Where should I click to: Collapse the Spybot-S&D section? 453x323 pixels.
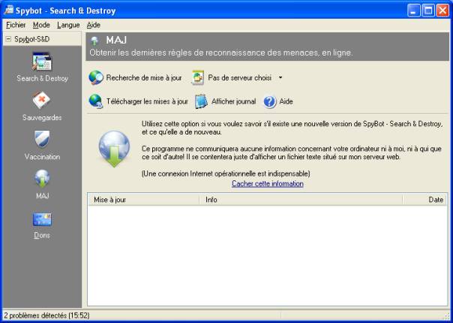(x=8, y=39)
